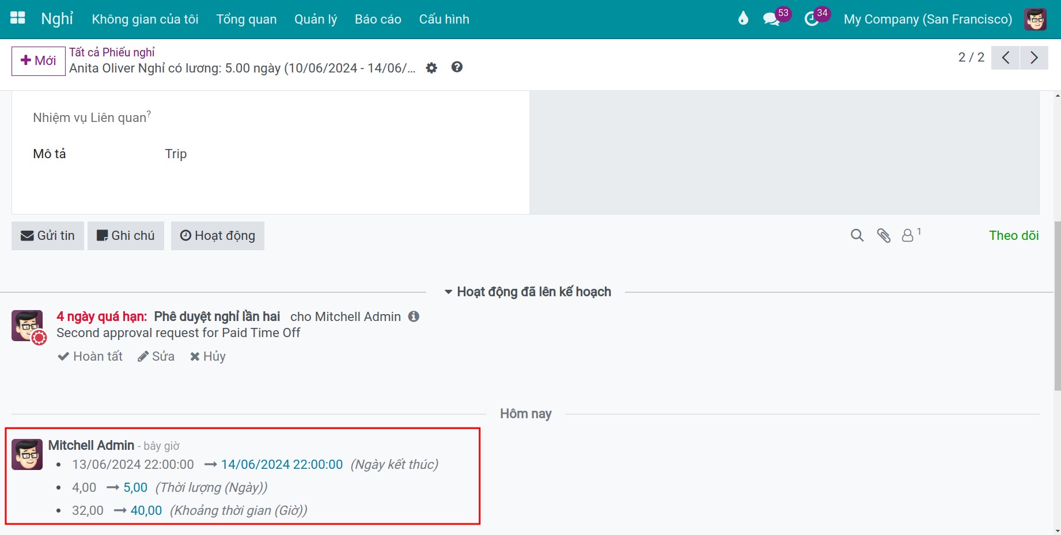Open Không gian của tôi menu
The width and height of the screenshot is (1061, 535).
(x=145, y=19)
